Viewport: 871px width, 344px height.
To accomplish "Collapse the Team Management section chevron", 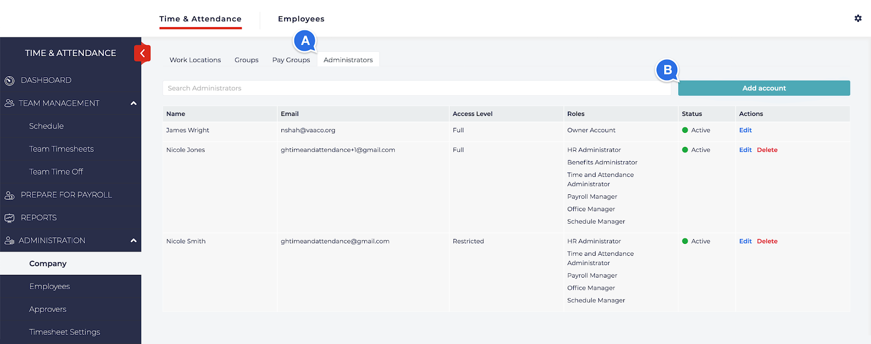I will point(133,103).
